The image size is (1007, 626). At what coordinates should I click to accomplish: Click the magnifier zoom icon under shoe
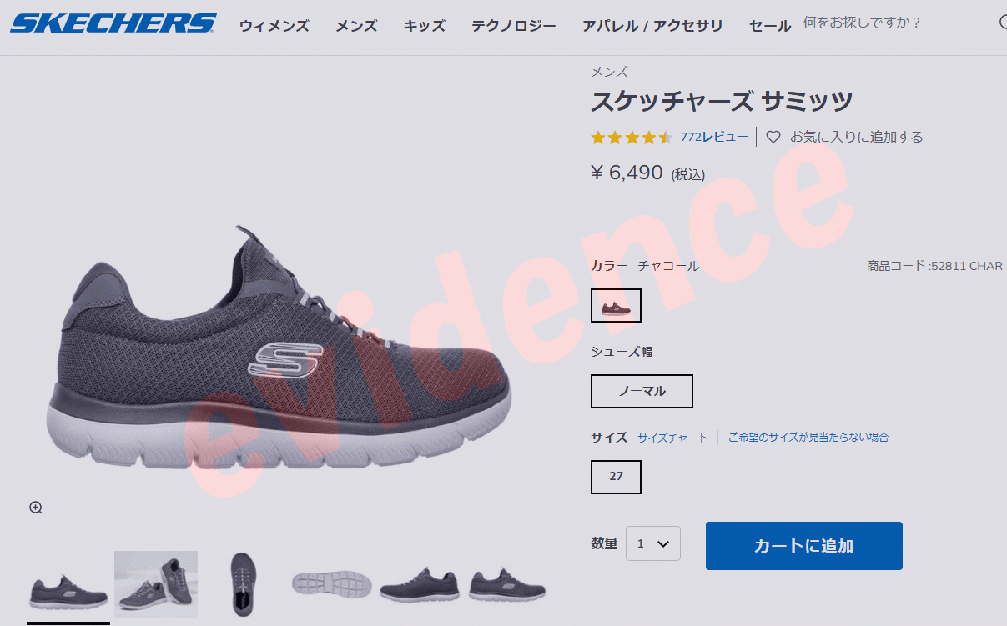36,508
